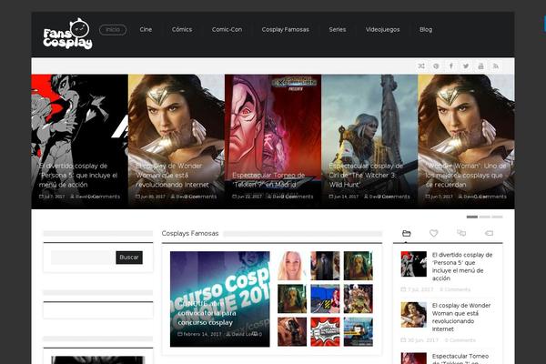
Task: Open the Cómics menu item
Action: tap(182, 30)
